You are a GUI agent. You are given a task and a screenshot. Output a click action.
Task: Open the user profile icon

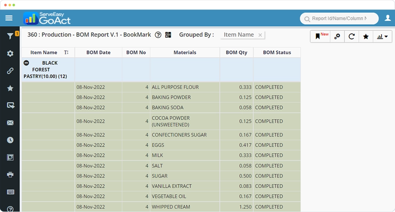tap(388, 18)
